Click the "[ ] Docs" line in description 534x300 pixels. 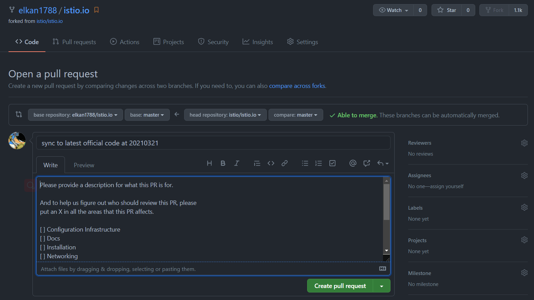[50, 238]
